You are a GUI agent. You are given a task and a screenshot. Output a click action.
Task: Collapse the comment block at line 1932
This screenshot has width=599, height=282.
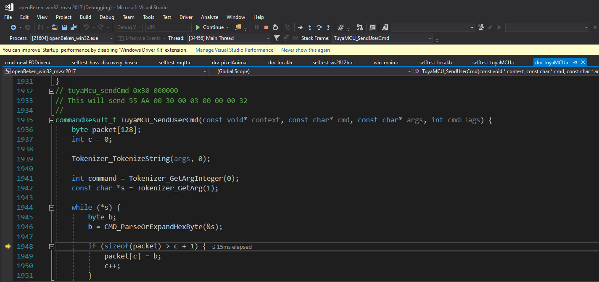tap(52, 91)
